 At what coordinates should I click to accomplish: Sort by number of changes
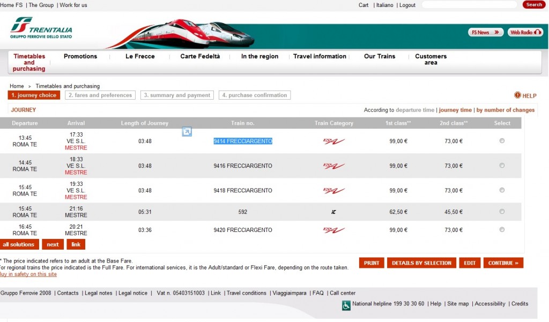505,110
